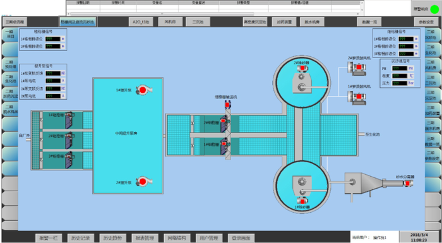Viewport: 442px width, 243px height.
Task: Click the 2#提升泵 pump icon
Action: tap(143, 182)
